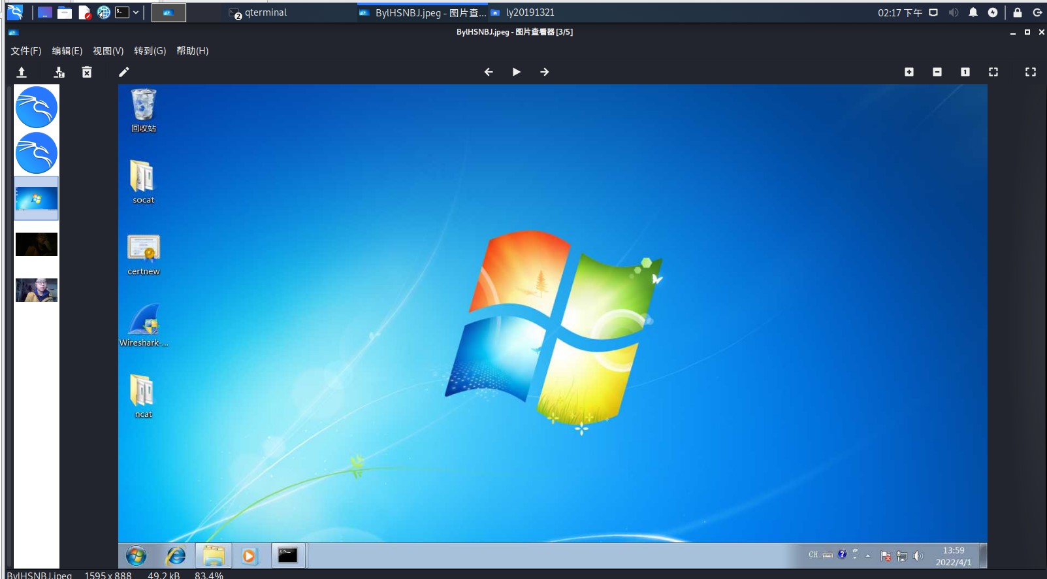Screen dimensions: 1047x579
Task: Select the dark image thumbnail
Action: (x=37, y=244)
